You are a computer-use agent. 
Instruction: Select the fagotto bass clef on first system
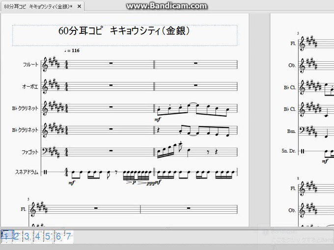pyautogui.click(x=45, y=151)
